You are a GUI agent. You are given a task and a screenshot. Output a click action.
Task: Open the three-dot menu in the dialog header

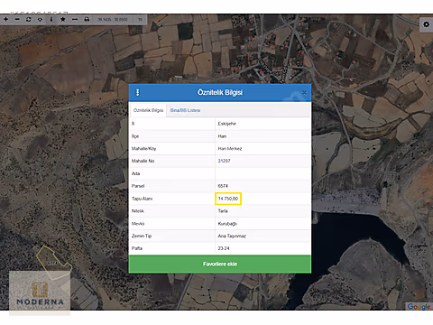pos(138,92)
